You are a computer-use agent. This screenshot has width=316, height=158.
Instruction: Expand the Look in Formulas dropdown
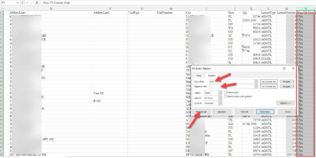[x=220, y=103]
